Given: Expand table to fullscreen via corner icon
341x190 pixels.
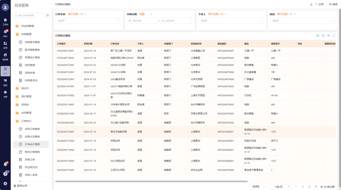Looking at the screenshot, I should click(x=334, y=36).
